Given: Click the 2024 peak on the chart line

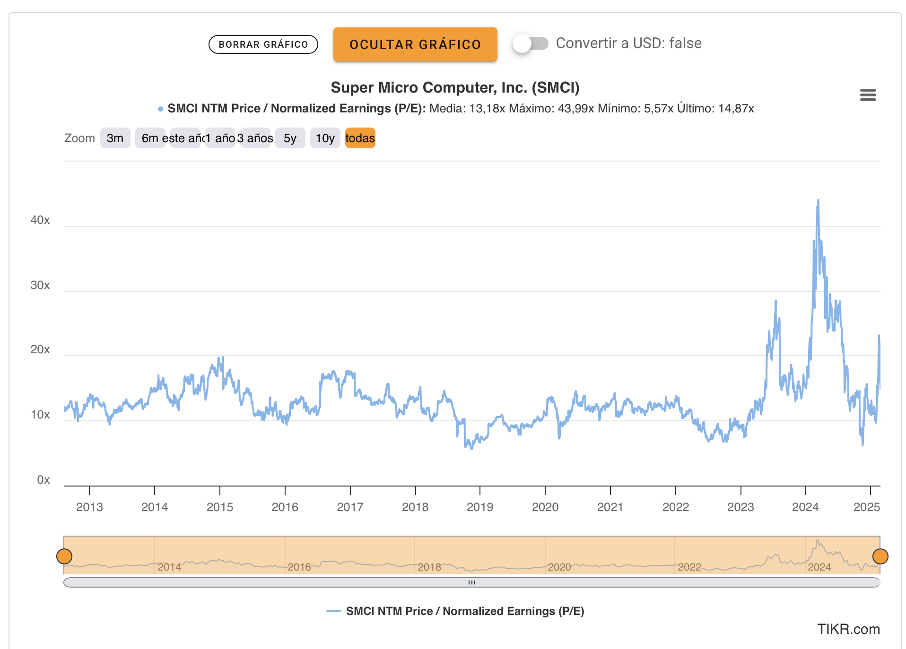Looking at the screenshot, I should click(x=818, y=200).
